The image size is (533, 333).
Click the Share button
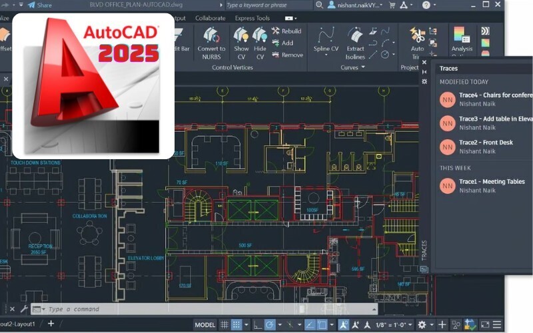(x=40, y=5)
